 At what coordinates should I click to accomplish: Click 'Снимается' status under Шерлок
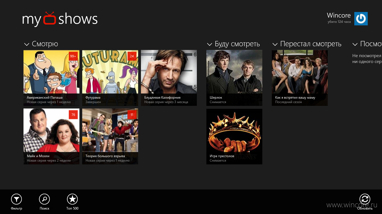[218, 102]
